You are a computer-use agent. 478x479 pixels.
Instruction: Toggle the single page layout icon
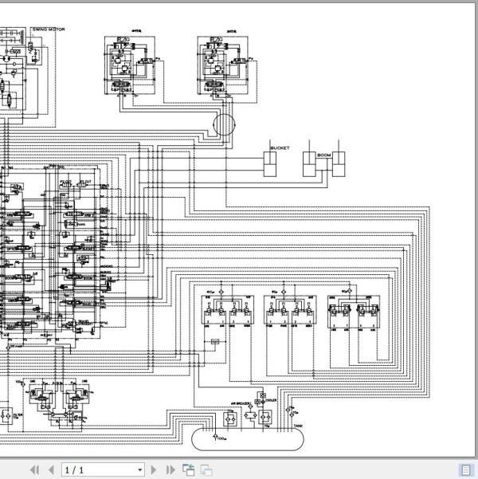coord(465,470)
